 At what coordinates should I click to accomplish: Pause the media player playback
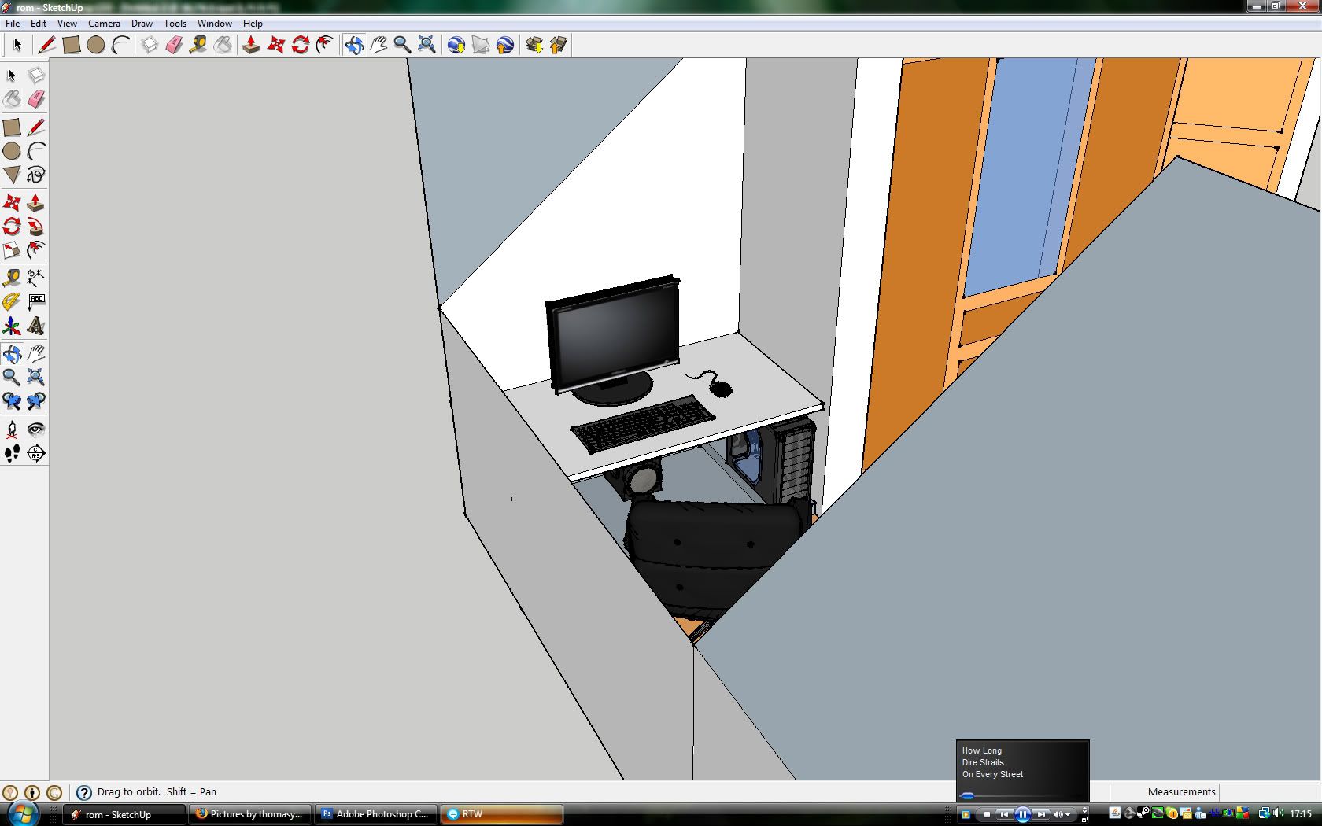pyautogui.click(x=1022, y=814)
